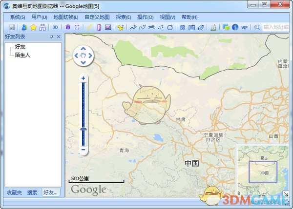Select the 好友 tree item
This screenshot has height=209, width=293.
[20, 47]
